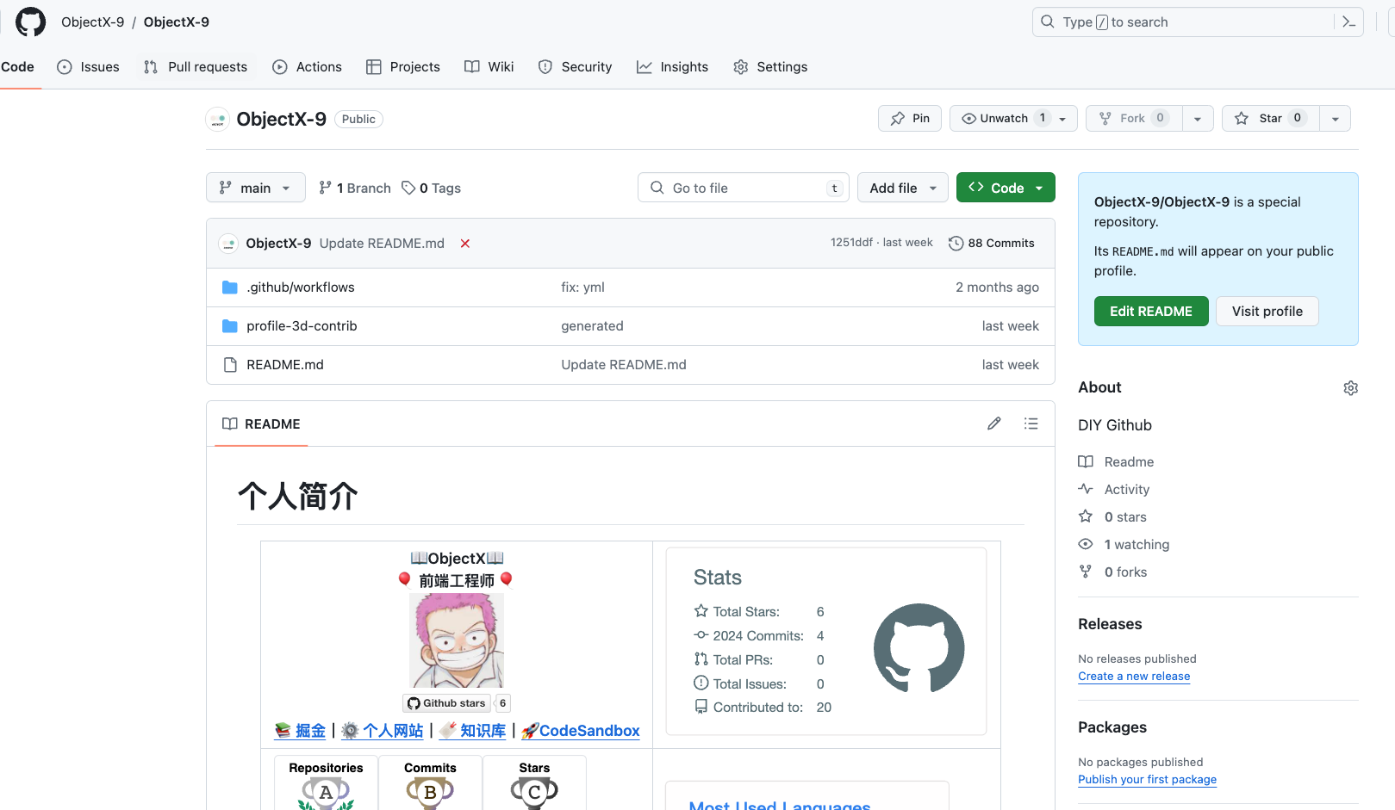Expand the Unwatch notifications dropdown arrow

tap(1063, 119)
